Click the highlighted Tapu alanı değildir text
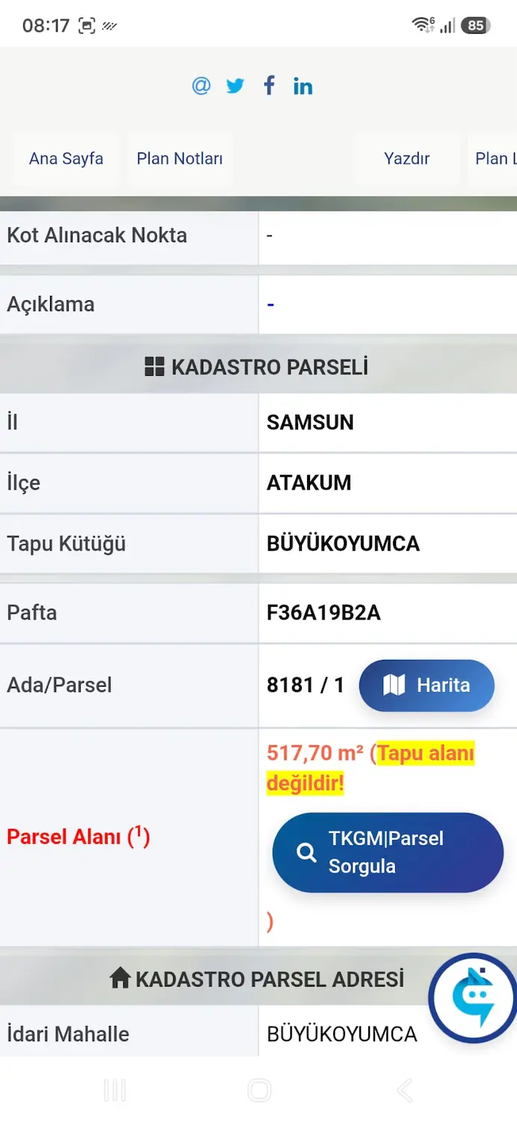 (x=371, y=768)
